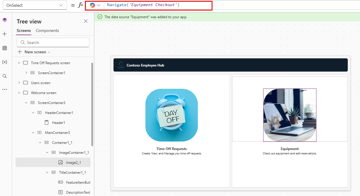Click 'Create, View, and Manage' description text
The width and height of the screenshot is (360, 196).
[172, 154]
